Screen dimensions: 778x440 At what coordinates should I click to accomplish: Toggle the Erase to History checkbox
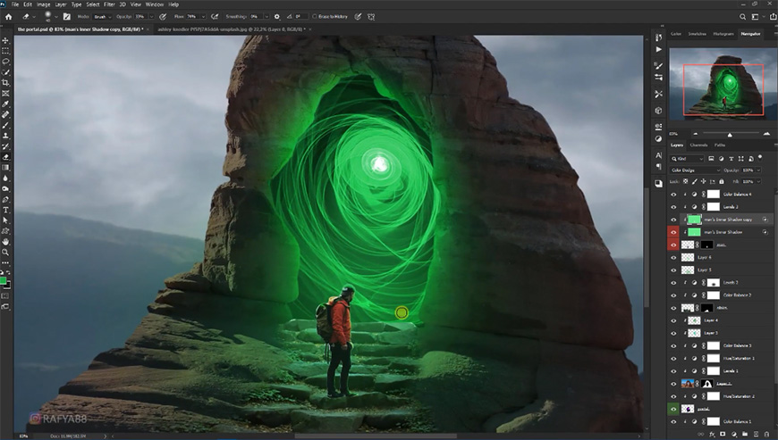click(x=315, y=16)
